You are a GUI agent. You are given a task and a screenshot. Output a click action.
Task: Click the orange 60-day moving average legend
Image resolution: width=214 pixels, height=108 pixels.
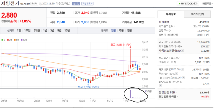16,40
